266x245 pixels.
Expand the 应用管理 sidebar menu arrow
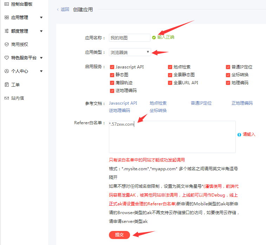[41, 18]
